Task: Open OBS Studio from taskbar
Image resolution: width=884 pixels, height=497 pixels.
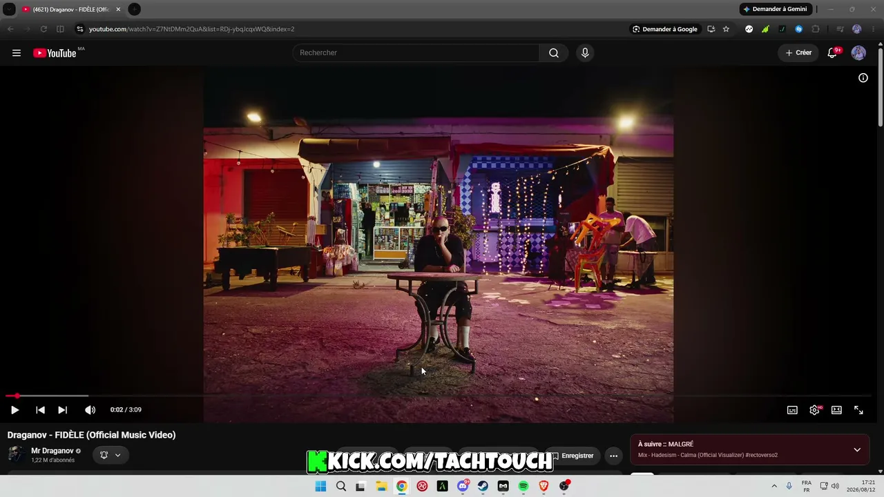Action: click(564, 486)
